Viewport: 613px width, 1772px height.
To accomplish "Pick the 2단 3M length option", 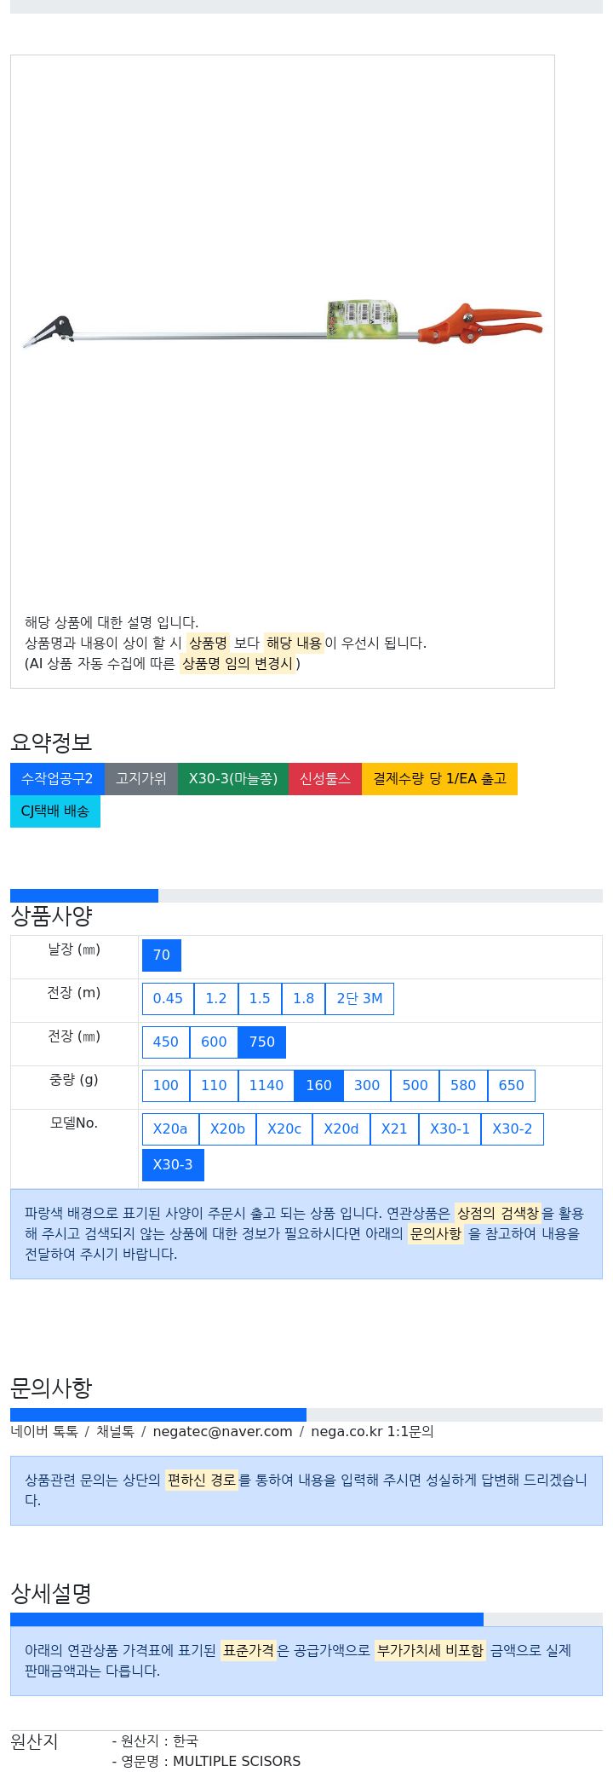I will click(359, 999).
